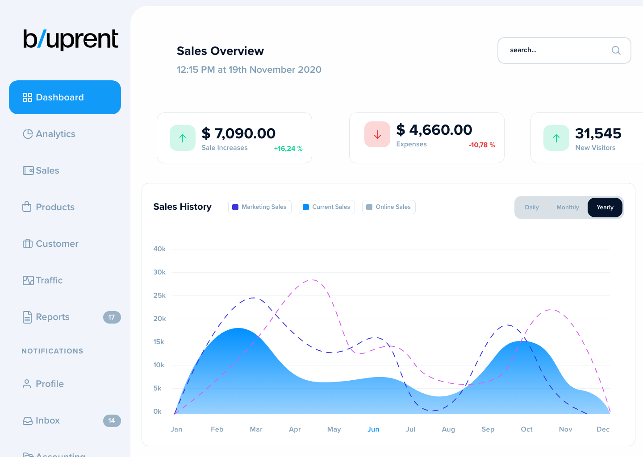Click the Customer briefcase icon
The image size is (643, 457).
(28, 244)
